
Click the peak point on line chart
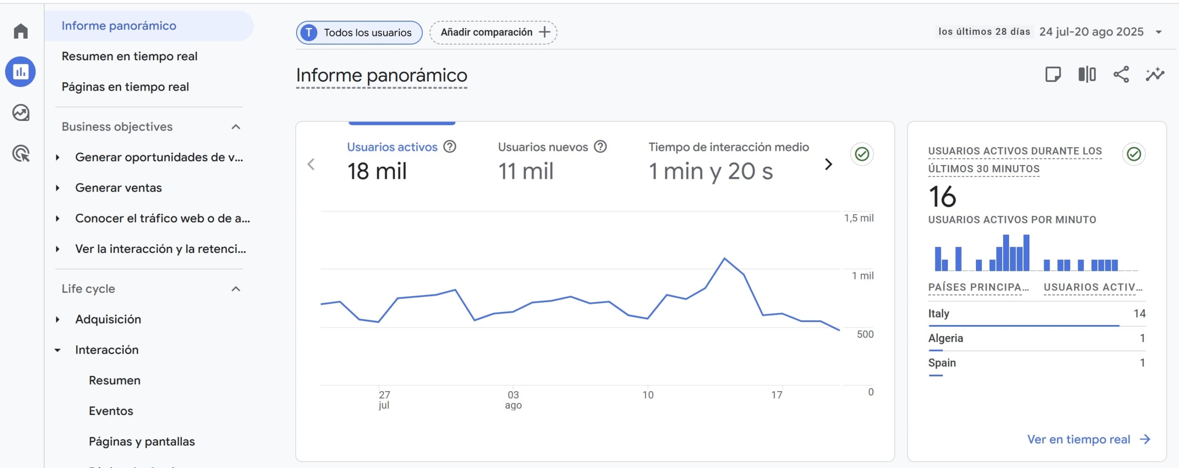pyautogui.click(x=724, y=258)
